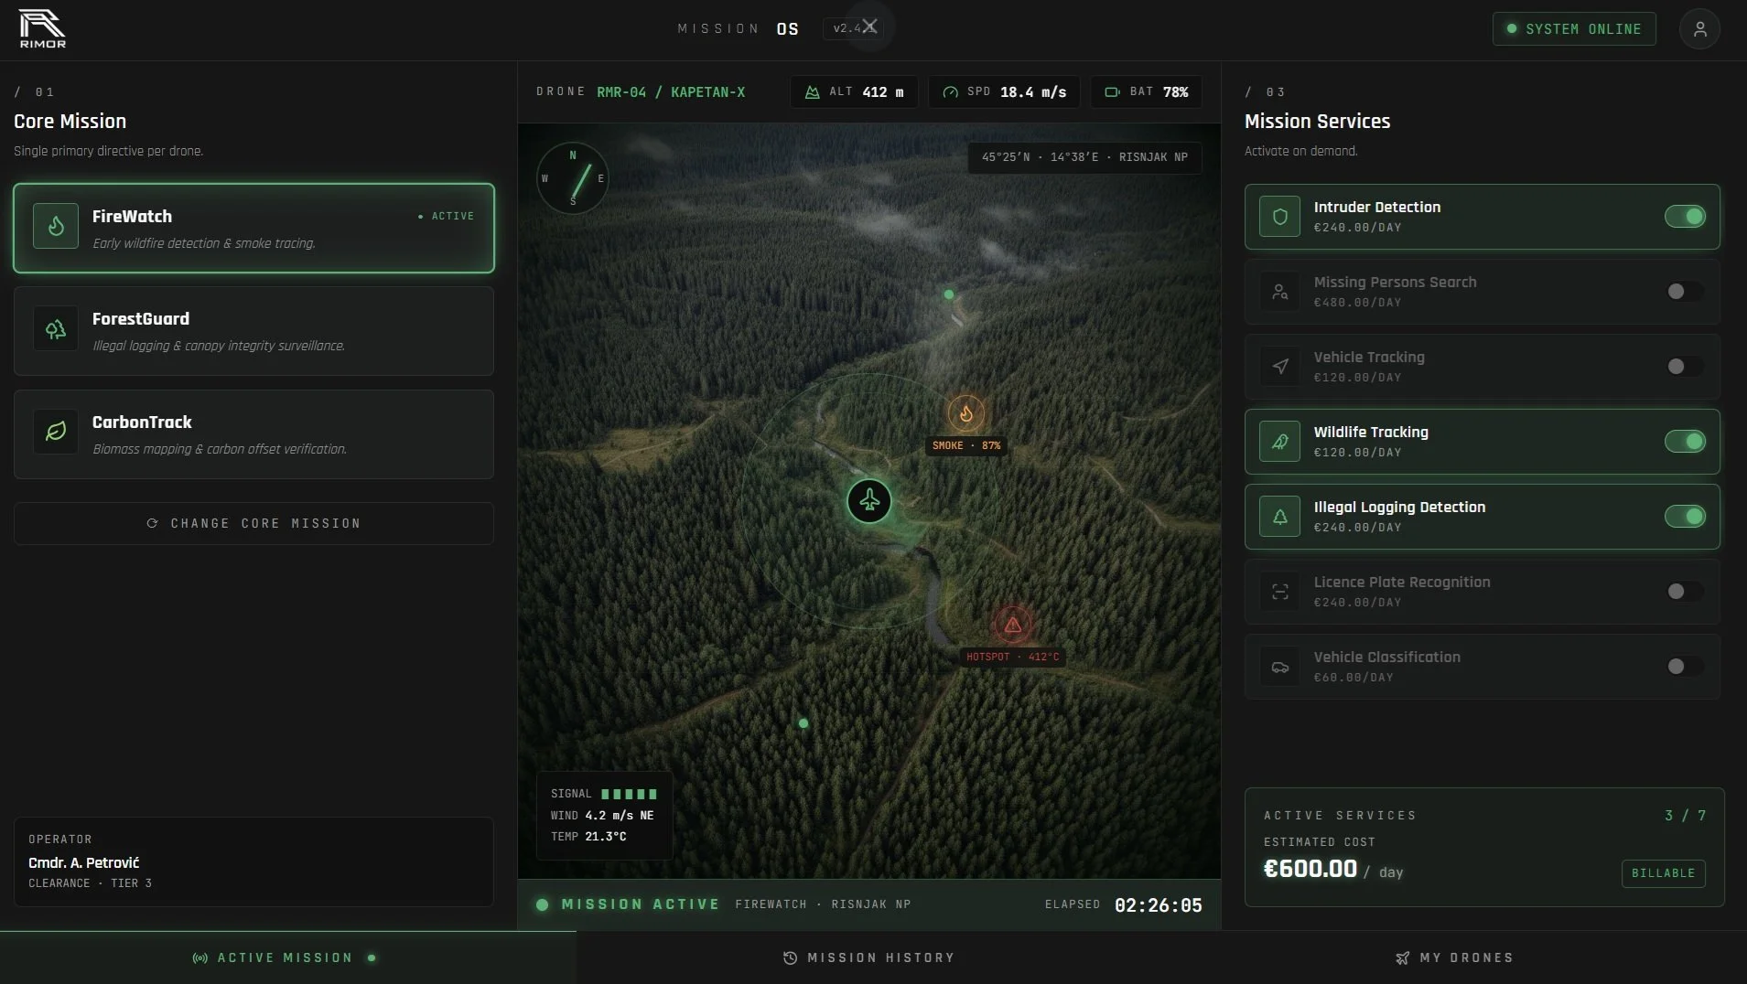Click Change Core Mission button
The width and height of the screenshot is (1747, 984).
coord(253,523)
